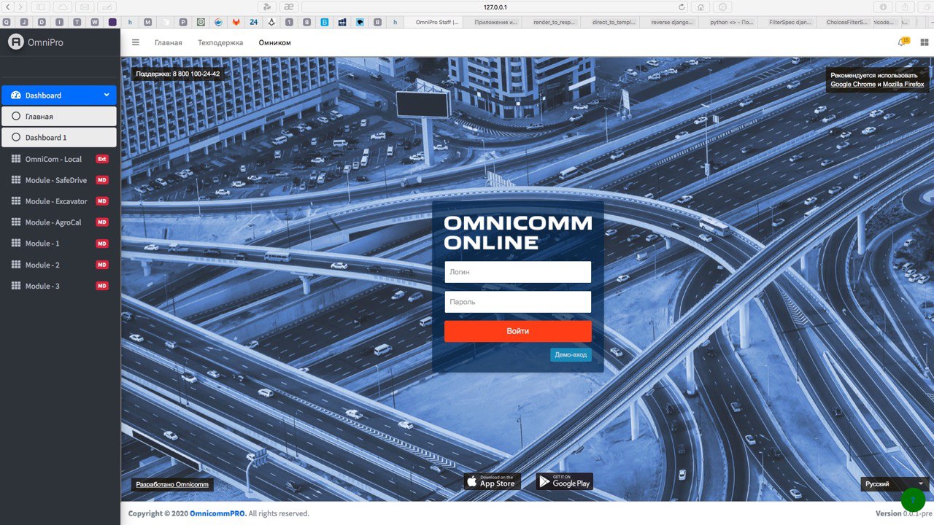
Task: Open browser history clock icon
Action: point(723,7)
